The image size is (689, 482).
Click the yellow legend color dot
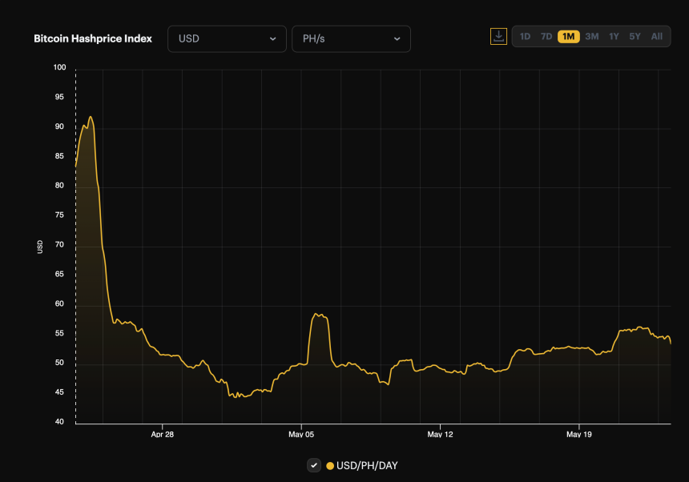click(x=330, y=465)
